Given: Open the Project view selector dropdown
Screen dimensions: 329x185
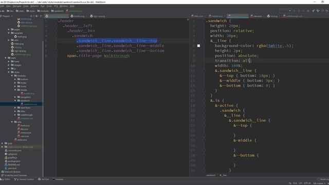Looking at the screenshot, I should (7, 16).
